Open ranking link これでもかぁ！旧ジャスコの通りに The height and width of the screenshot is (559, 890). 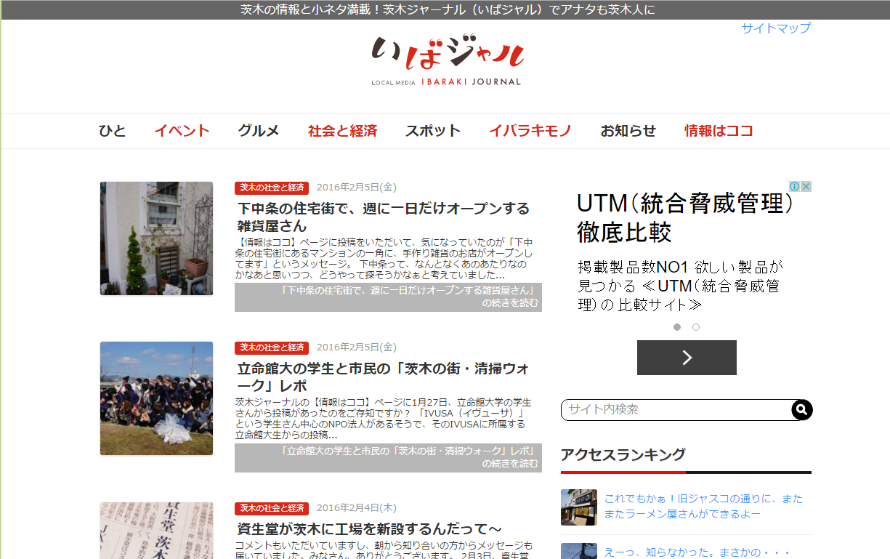(703, 507)
